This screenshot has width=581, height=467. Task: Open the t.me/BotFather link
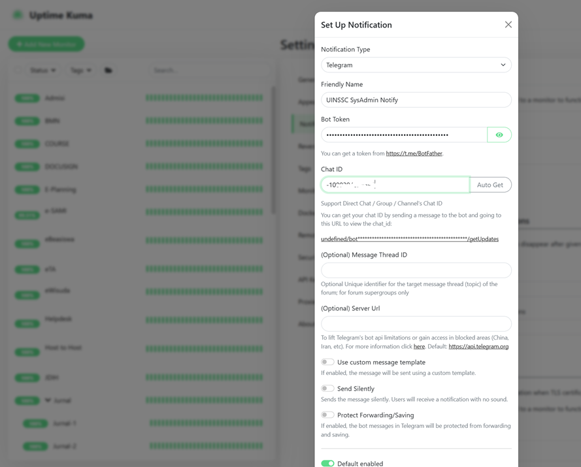tap(414, 153)
